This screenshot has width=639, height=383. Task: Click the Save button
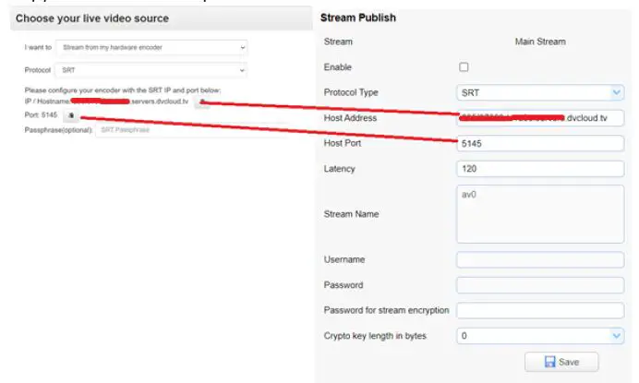point(561,362)
